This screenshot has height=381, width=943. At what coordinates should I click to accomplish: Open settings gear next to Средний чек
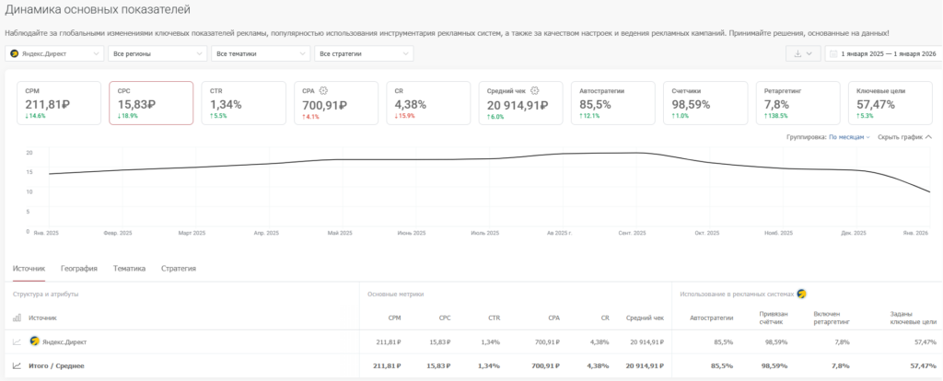point(534,90)
